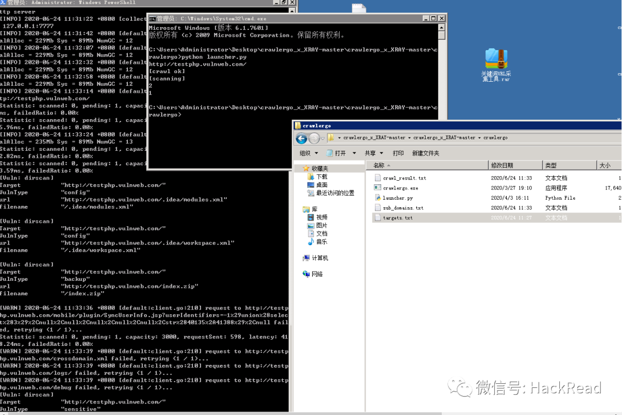Click the Explorer forward navigation arrow
The width and height of the screenshot is (622, 415).
coord(314,139)
